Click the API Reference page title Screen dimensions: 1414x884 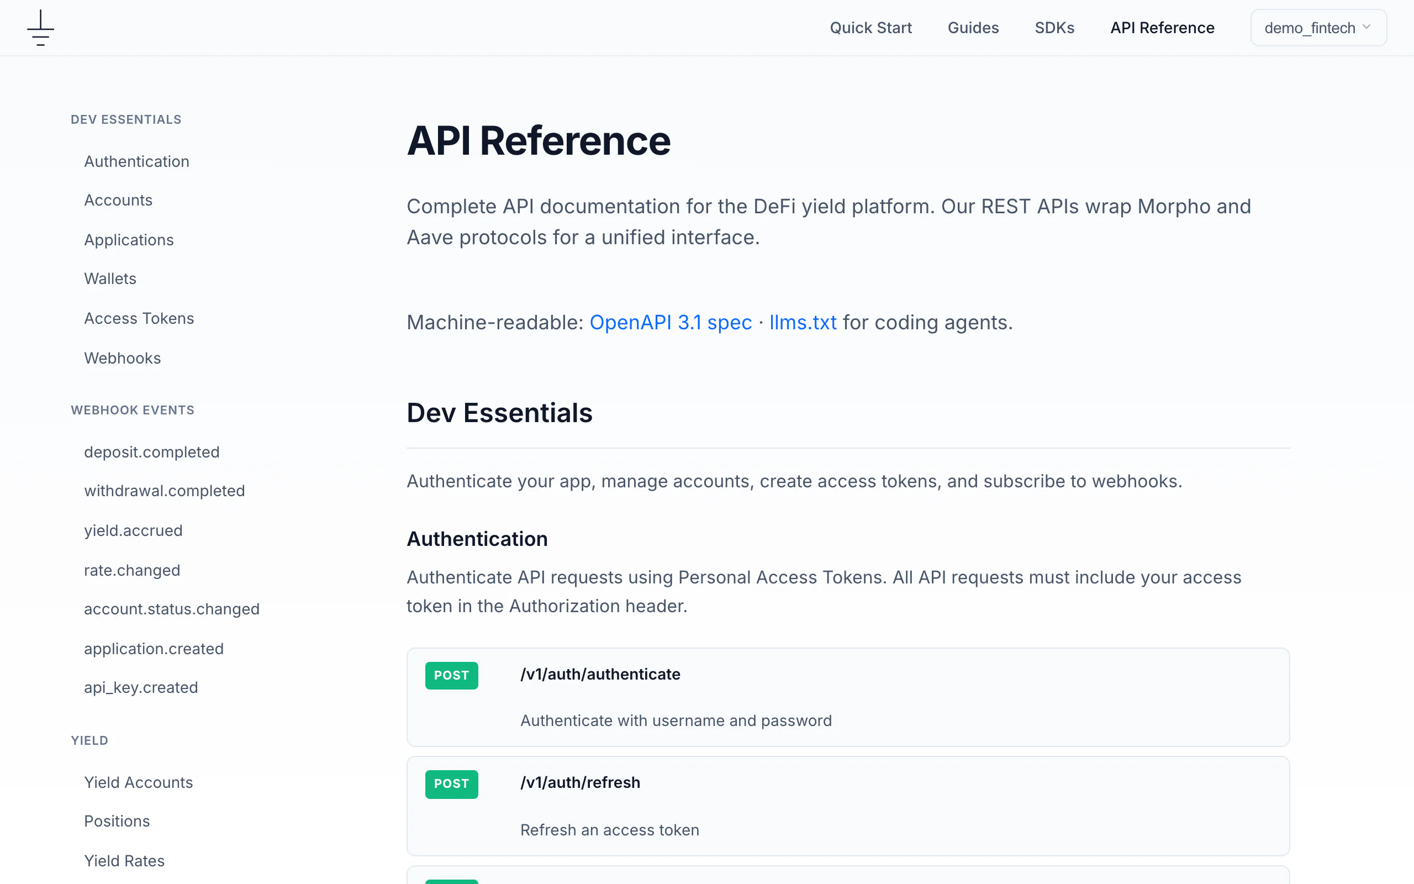tap(538, 141)
